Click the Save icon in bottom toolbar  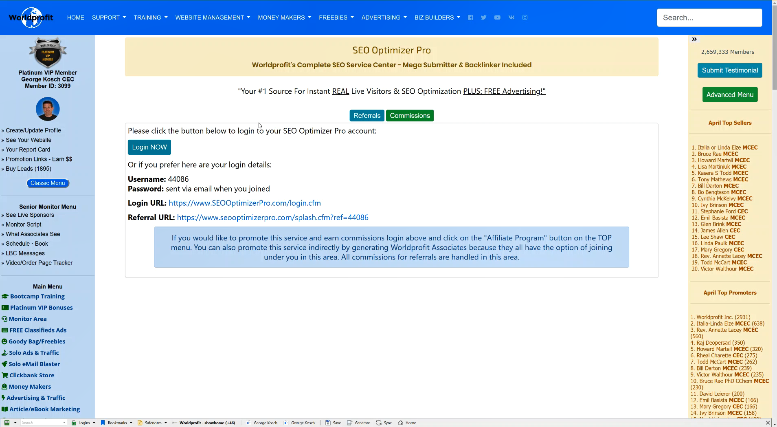pos(333,423)
